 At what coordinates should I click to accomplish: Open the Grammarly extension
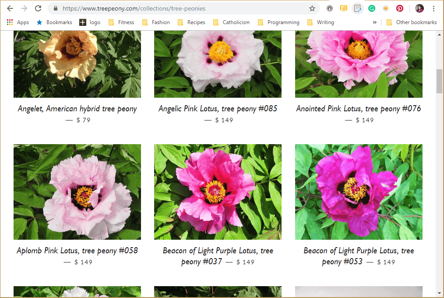coord(372,8)
